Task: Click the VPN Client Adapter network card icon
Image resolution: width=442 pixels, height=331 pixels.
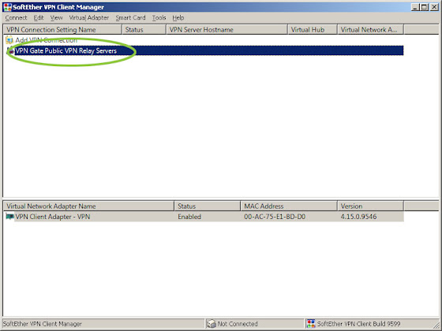Action: (x=9, y=217)
